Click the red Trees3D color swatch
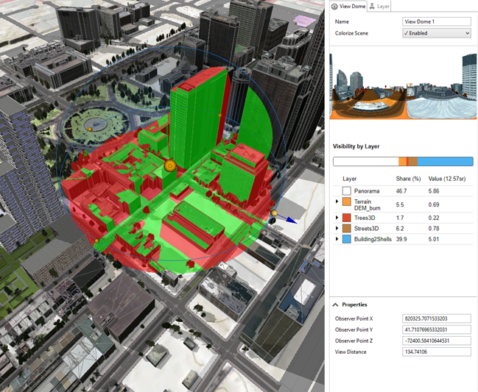This screenshot has height=392, width=478. pyautogui.click(x=346, y=218)
